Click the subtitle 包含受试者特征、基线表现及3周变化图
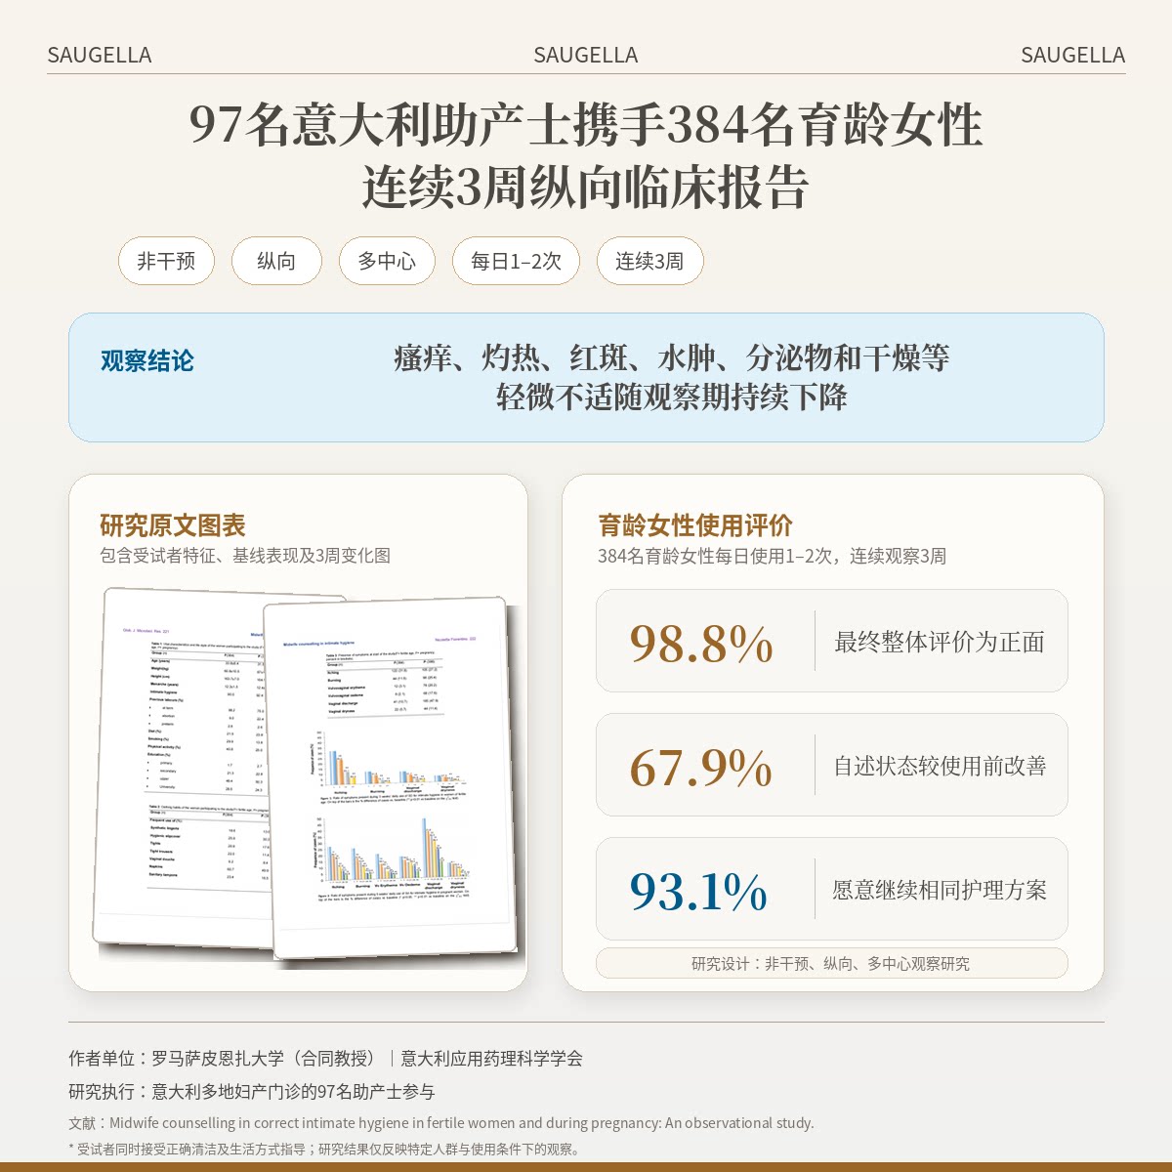Viewport: 1172px width, 1172px height. tap(245, 556)
